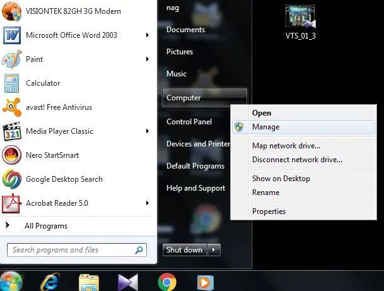Open Control Panel from start menu
The image size is (384, 291).
(189, 122)
